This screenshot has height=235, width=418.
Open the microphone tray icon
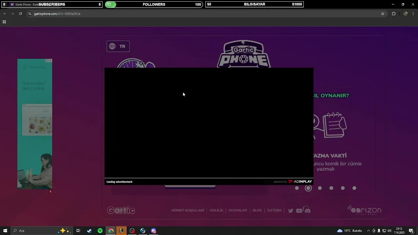(x=379, y=231)
